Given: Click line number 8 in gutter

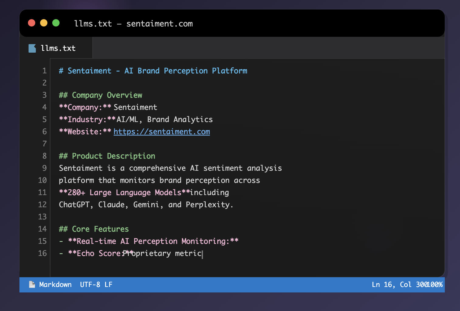Looking at the screenshot, I should 44,156.
